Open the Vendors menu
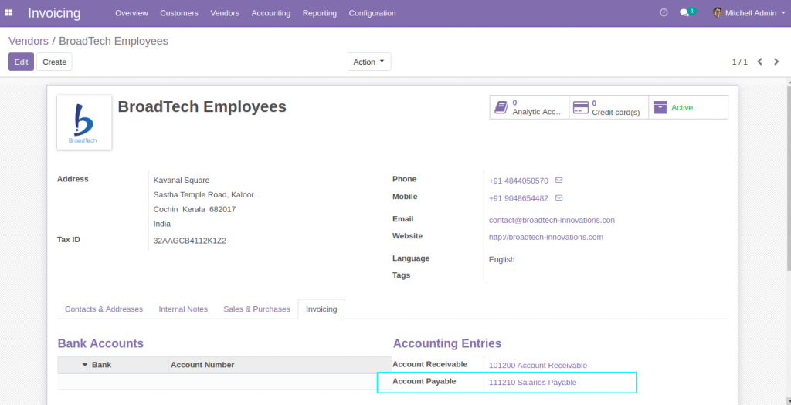This screenshot has width=791, height=405. 225,13
